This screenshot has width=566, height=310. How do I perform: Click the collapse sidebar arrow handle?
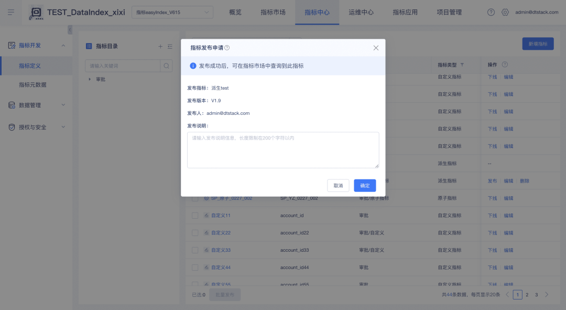pos(70,29)
